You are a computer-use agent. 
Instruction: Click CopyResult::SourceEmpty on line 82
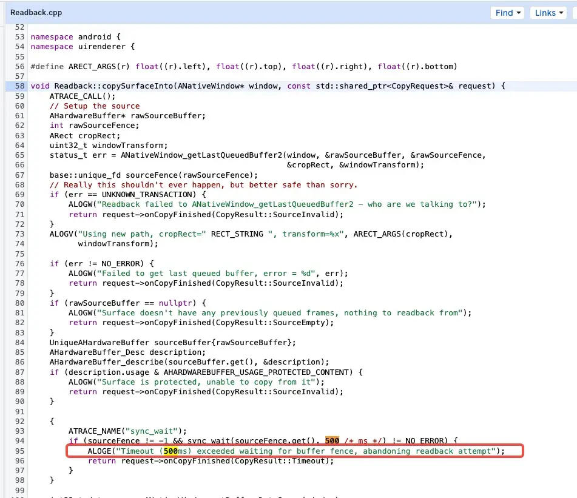pos(270,323)
